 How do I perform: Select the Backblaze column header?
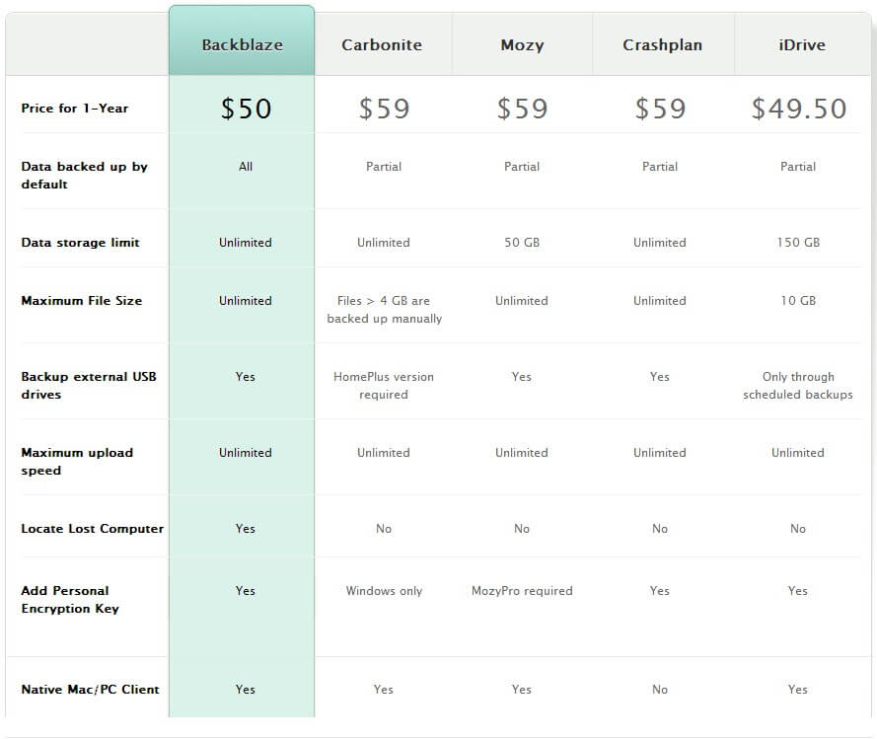pos(242,45)
